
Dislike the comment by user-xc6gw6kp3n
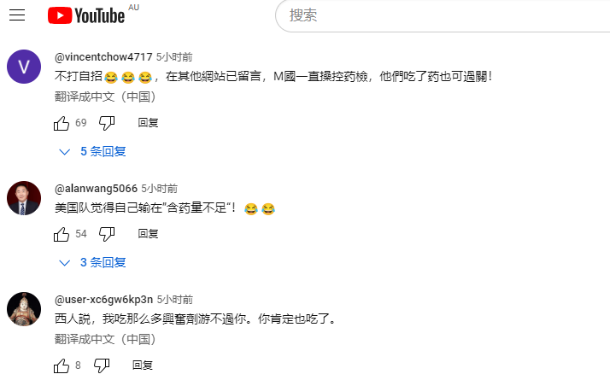102,365
